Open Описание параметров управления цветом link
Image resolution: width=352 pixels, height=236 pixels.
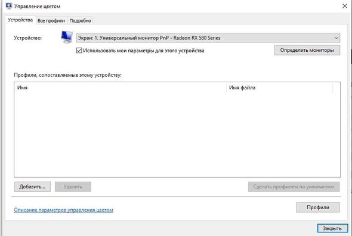click(x=63, y=210)
